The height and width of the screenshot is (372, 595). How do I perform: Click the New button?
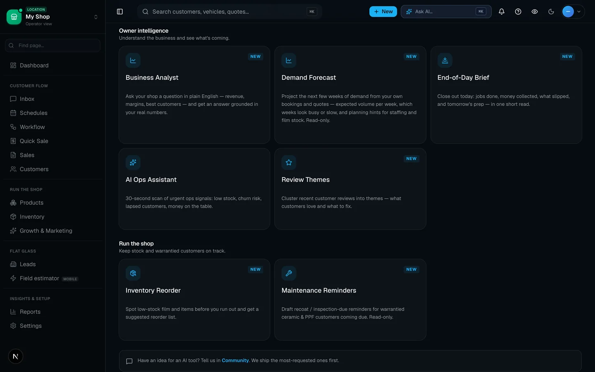[x=383, y=12]
